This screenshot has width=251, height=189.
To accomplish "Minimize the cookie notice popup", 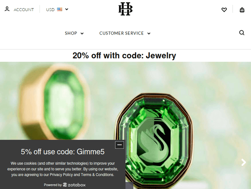I will [x=119, y=145].
